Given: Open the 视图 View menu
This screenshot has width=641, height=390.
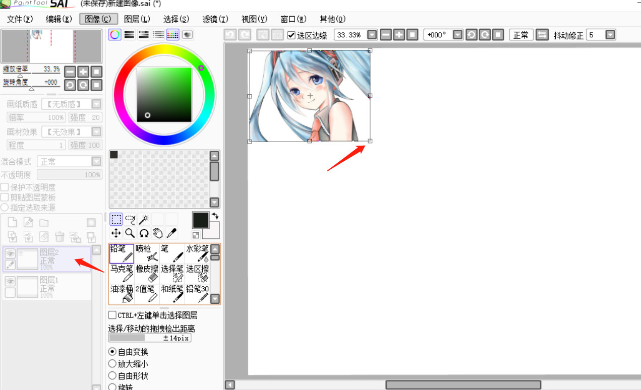Looking at the screenshot, I should point(254,19).
